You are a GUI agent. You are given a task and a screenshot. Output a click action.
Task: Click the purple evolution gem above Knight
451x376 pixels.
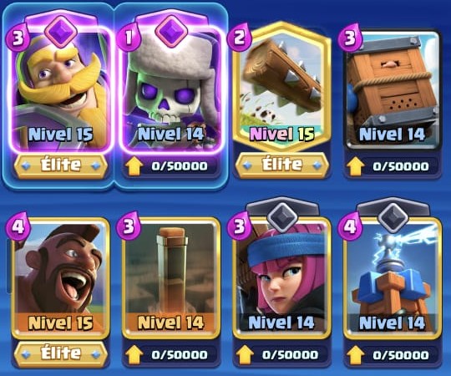(x=61, y=31)
